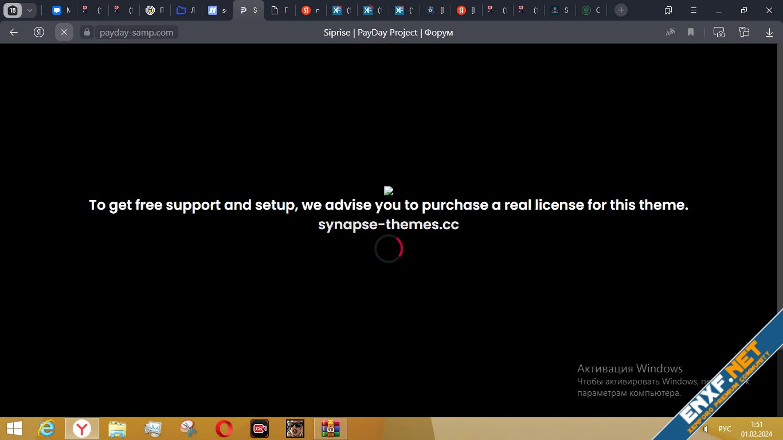Open a new tab
Image resolution: width=783 pixels, height=440 pixels.
click(621, 10)
